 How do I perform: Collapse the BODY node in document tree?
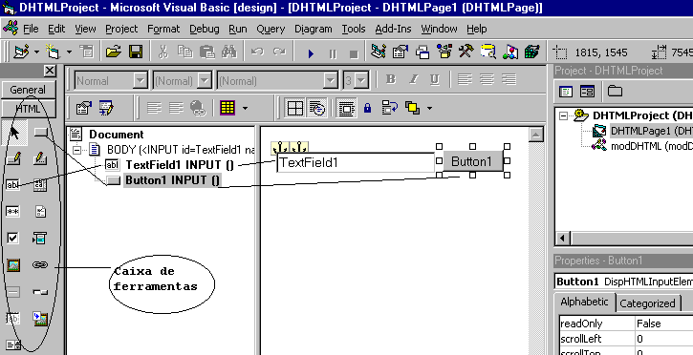[76, 150]
